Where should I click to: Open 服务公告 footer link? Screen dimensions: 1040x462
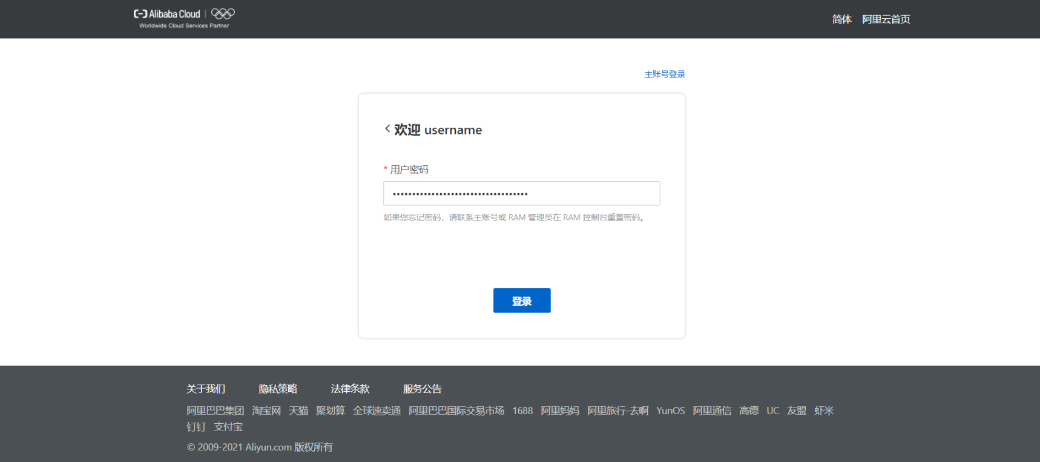(x=422, y=389)
